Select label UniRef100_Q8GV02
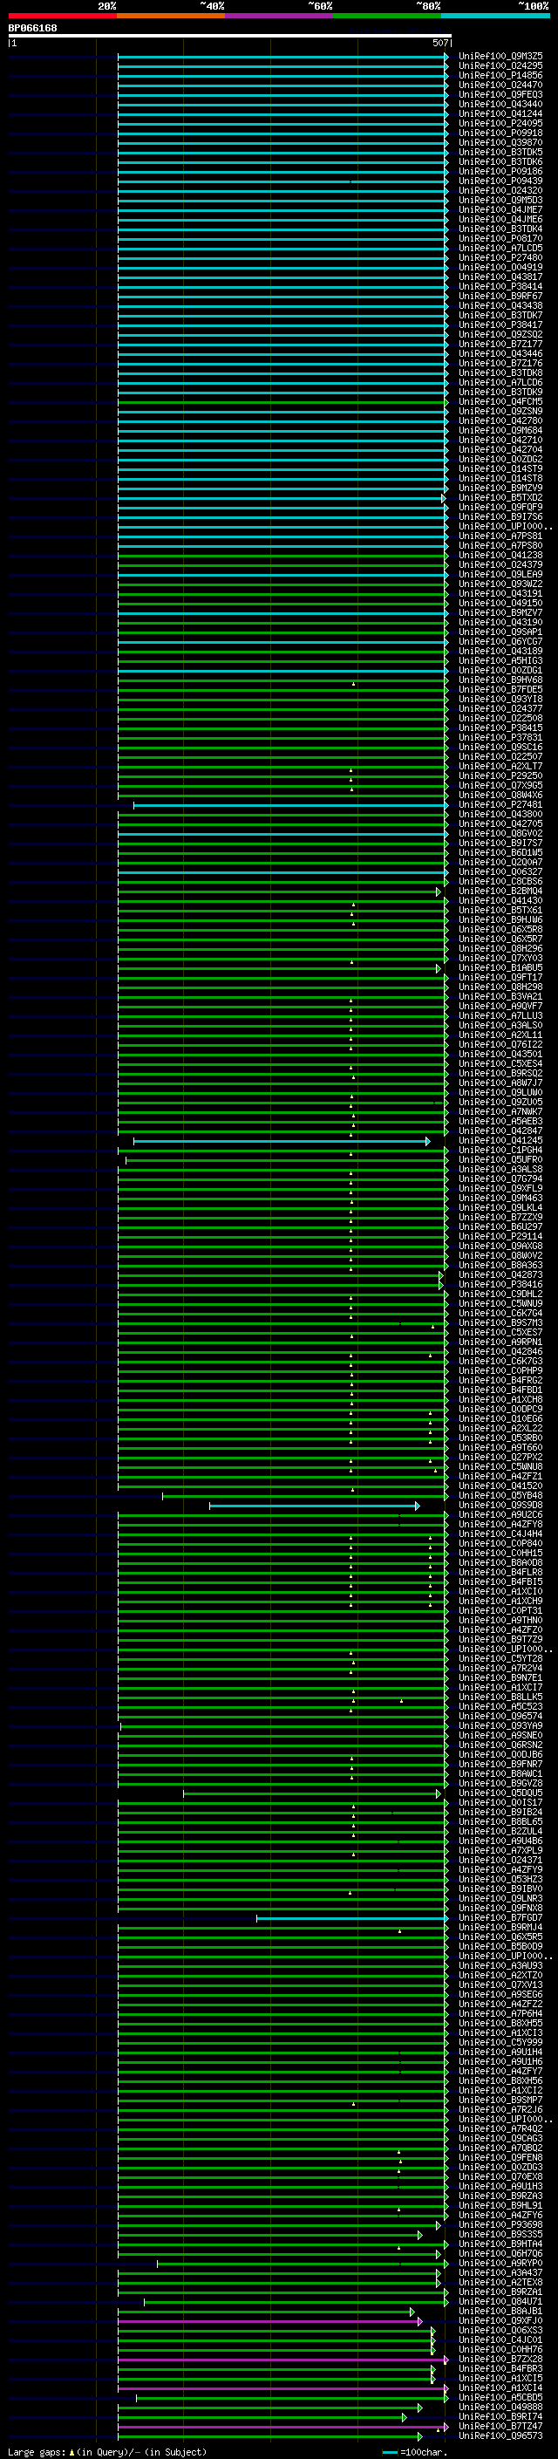Viewport: 558px width, 2459px height. tap(500, 833)
